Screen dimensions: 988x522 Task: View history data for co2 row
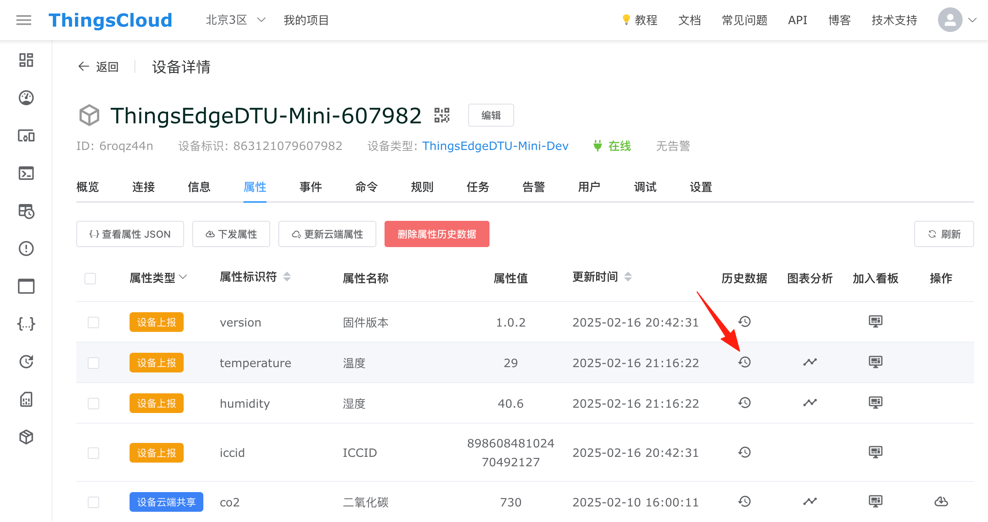pos(744,502)
